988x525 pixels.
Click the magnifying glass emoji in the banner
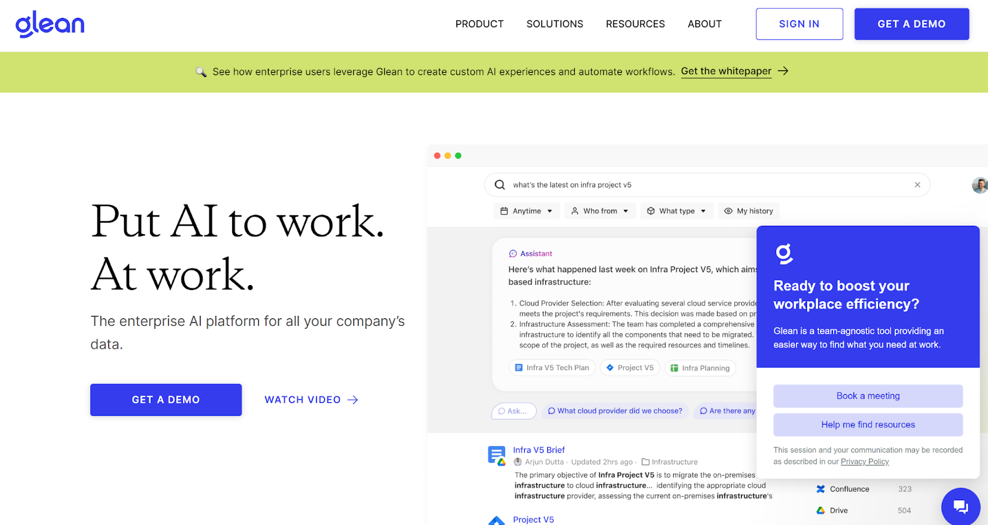tap(201, 72)
